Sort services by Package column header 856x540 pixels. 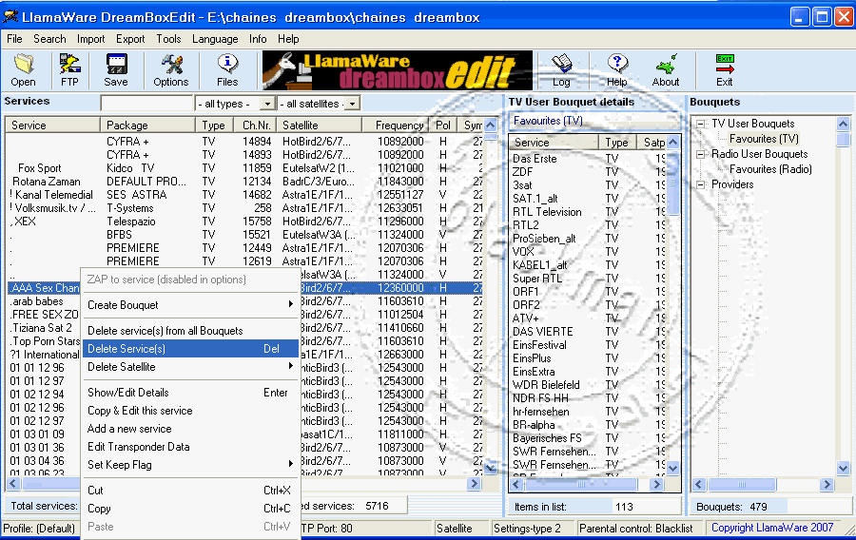click(147, 125)
